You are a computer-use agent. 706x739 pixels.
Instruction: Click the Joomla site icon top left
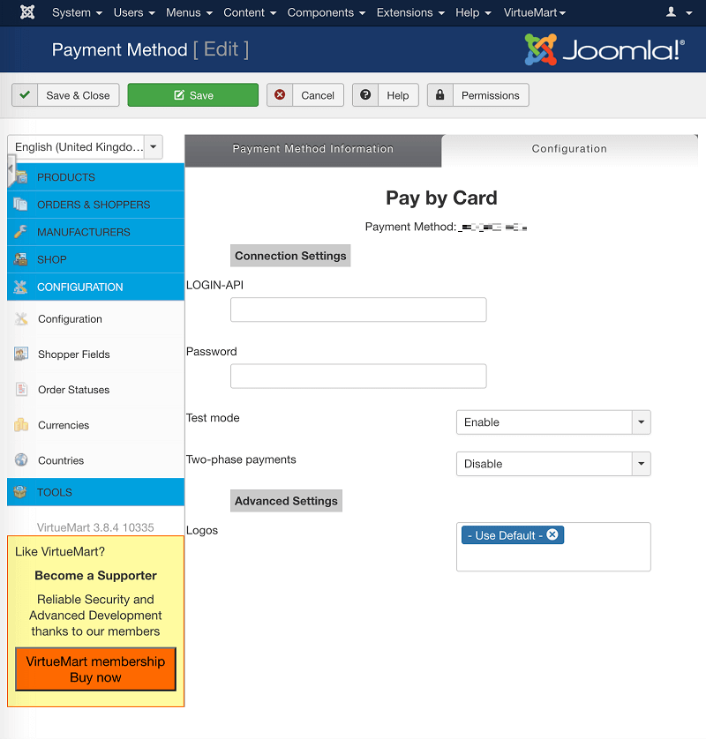tap(26, 12)
